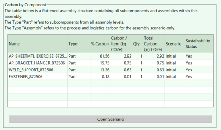Viewport: 221px width, 130px height.
Task: Click the Type cell for WELD_SUPPORT_872506
Action: pyautogui.click(x=79, y=70)
